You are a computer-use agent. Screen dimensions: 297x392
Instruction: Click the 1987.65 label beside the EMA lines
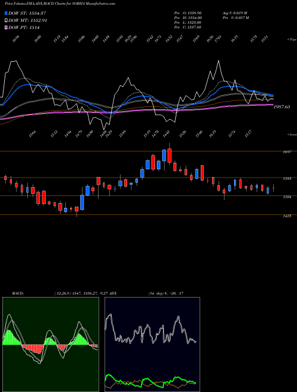coord(282,107)
